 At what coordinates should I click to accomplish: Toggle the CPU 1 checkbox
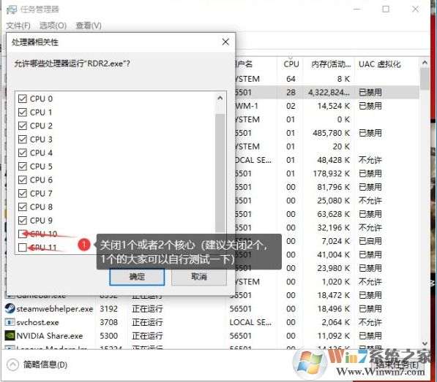coord(23,112)
